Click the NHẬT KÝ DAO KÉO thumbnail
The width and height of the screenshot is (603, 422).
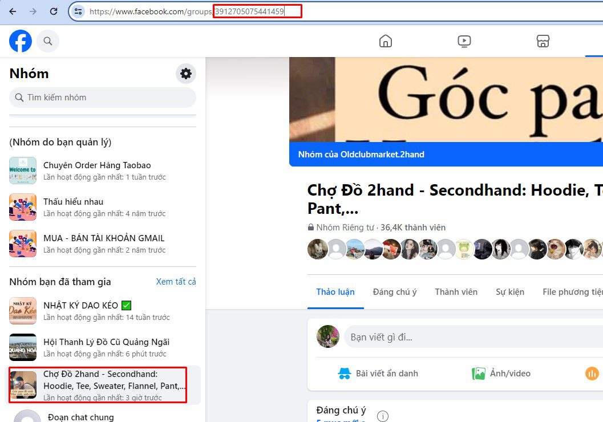click(x=23, y=311)
